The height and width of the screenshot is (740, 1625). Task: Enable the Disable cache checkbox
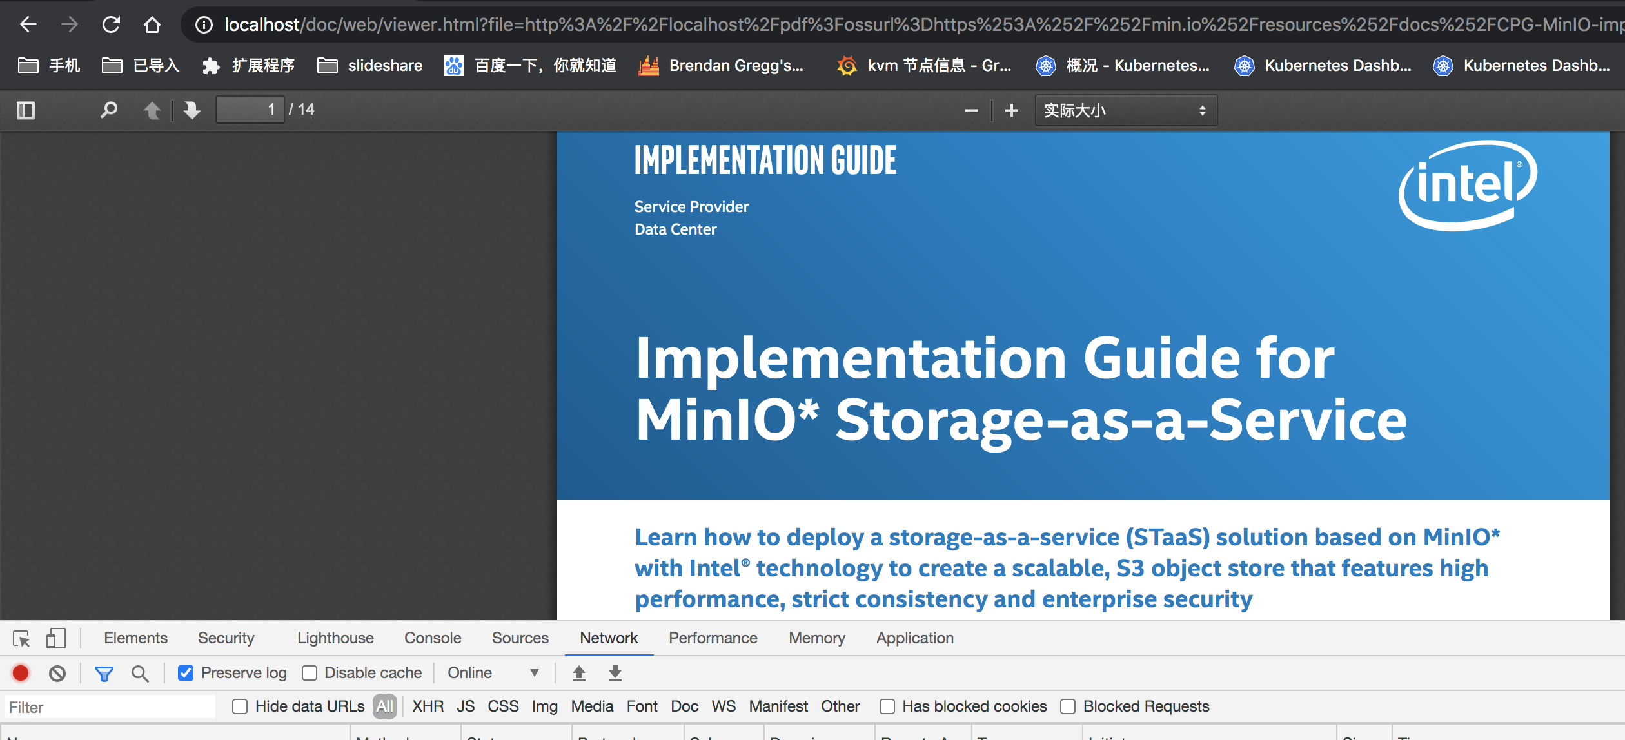pos(309,674)
